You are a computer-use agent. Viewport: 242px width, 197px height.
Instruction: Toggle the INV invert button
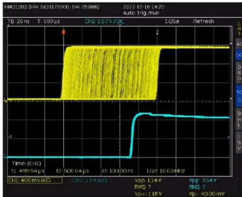pyautogui.click(x=239, y=142)
